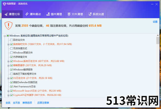This screenshot has width=161, height=109.
Task: Uncheck the 微软Defender扫描历史 checkbox
Action: [x=11, y=82]
